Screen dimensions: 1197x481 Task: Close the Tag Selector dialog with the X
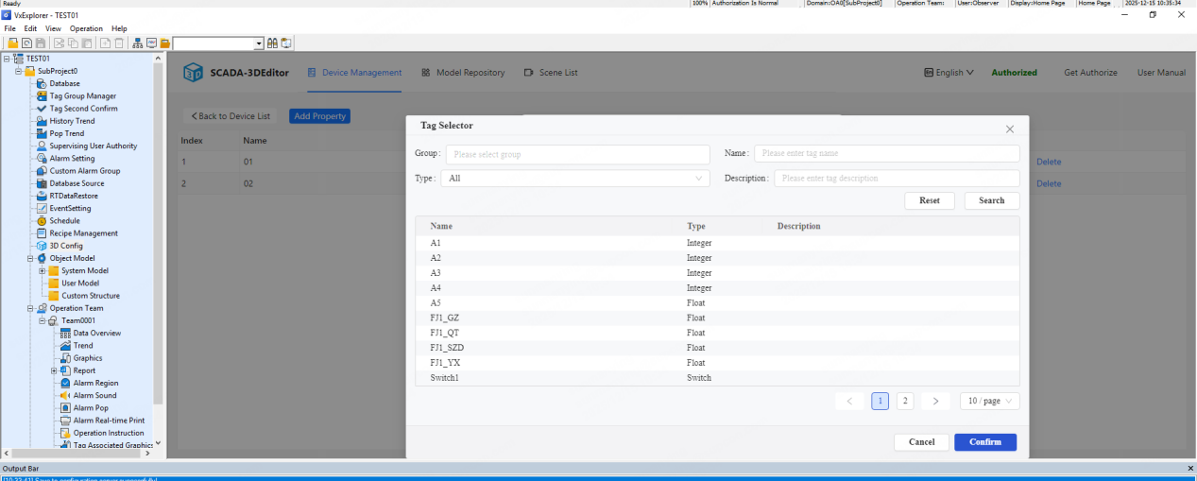coord(1009,129)
